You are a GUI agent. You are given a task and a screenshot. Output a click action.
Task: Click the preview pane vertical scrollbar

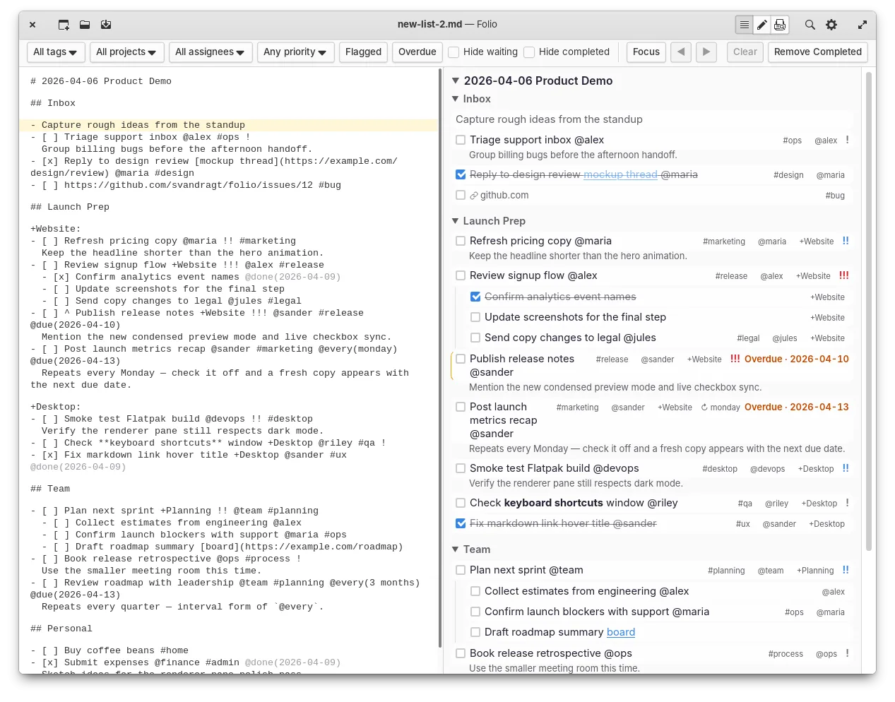pos(870,311)
